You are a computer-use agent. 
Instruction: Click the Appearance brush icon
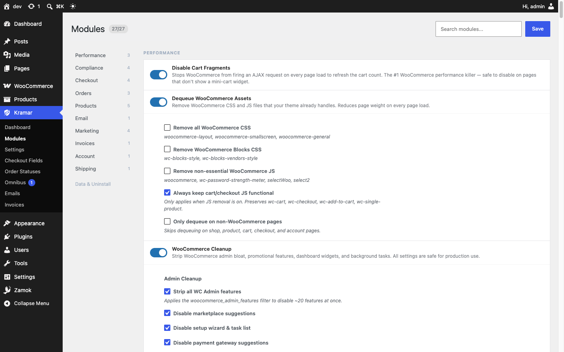coord(7,223)
